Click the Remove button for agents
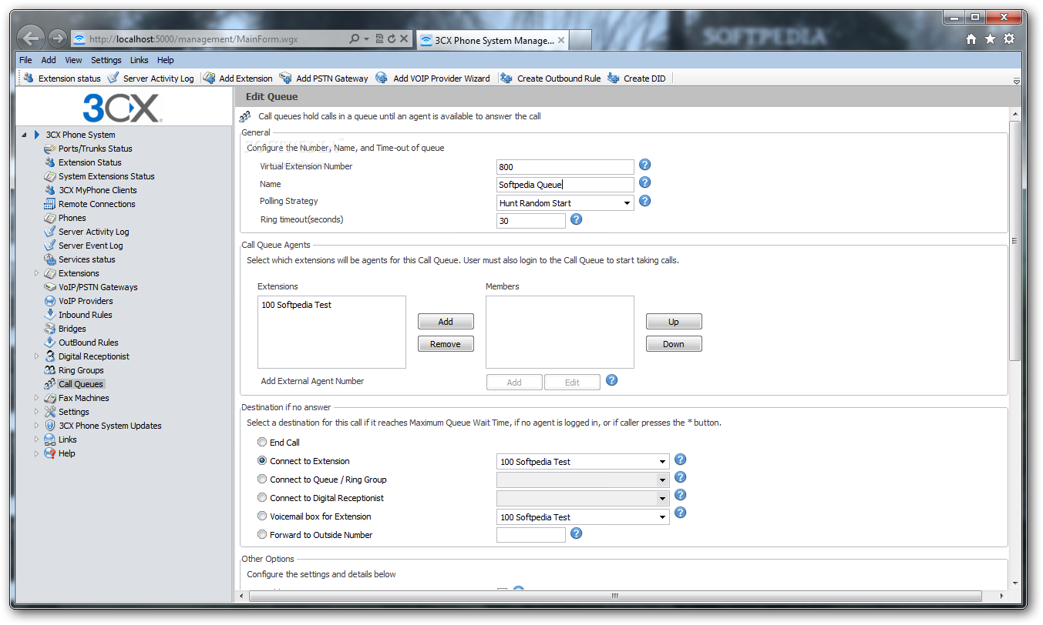 pyautogui.click(x=446, y=344)
